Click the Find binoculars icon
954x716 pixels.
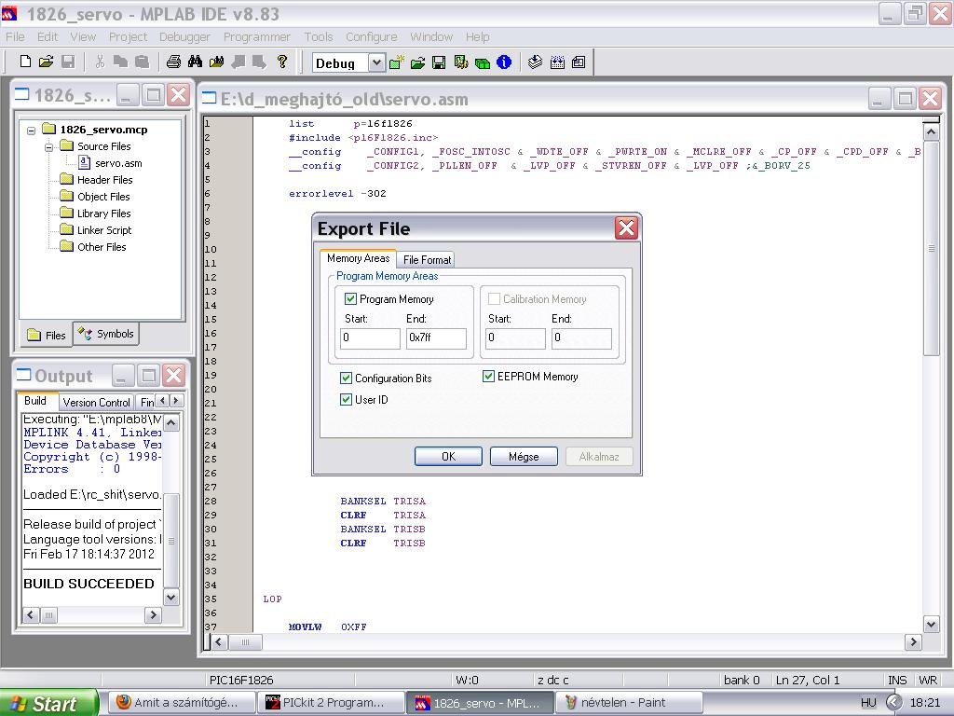(195, 62)
